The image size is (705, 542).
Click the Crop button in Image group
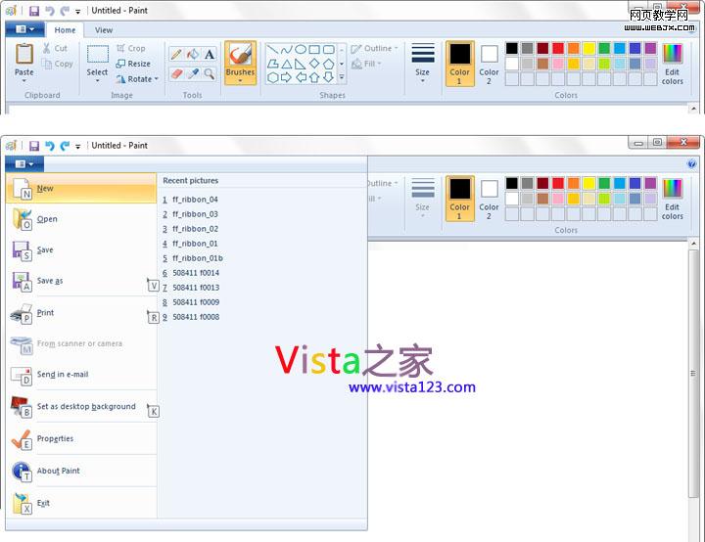pos(131,48)
